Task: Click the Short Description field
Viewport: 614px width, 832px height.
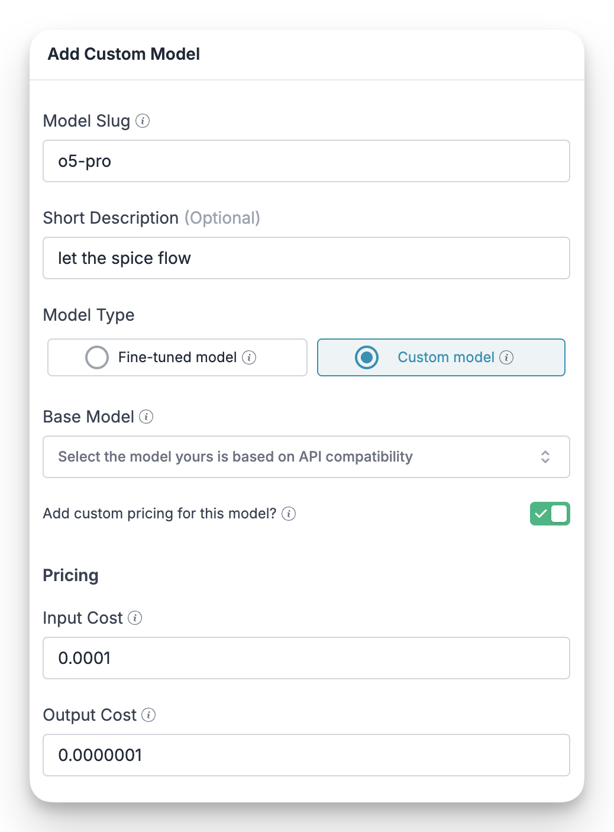Action: [x=306, y=257]
